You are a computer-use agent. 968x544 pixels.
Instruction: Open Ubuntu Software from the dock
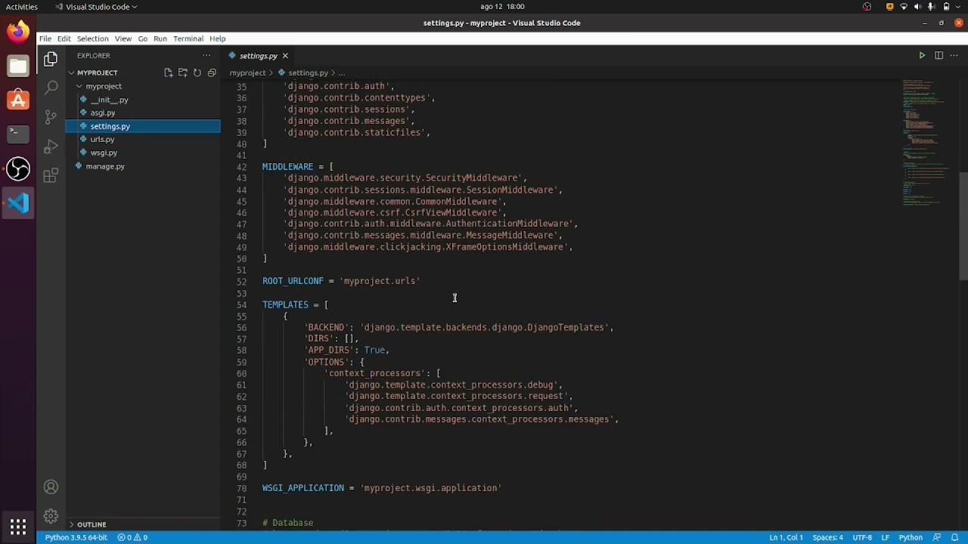click(18, 100)
